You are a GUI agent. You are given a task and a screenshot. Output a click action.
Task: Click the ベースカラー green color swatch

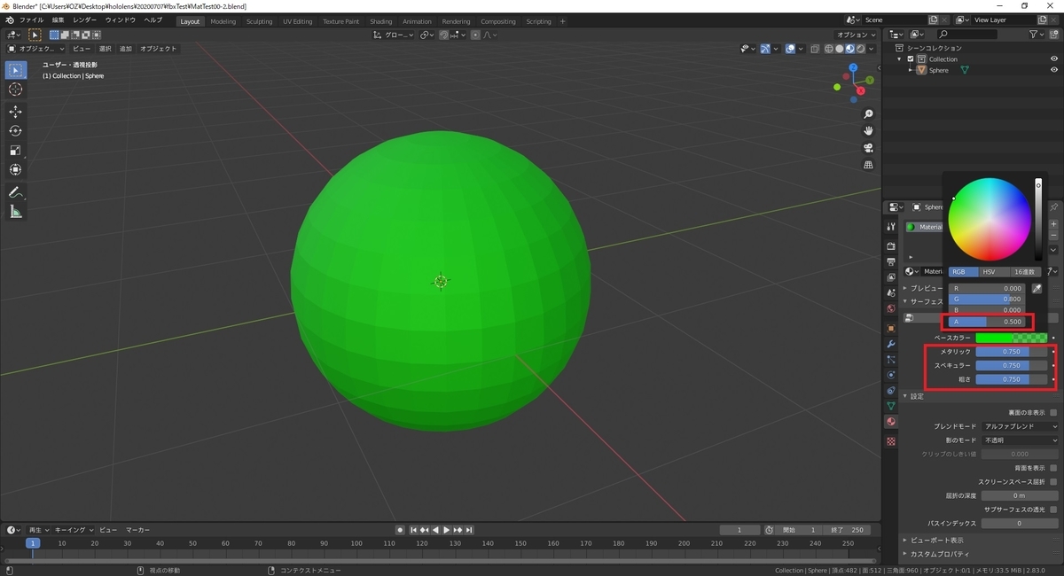[x=1012, y=338]
